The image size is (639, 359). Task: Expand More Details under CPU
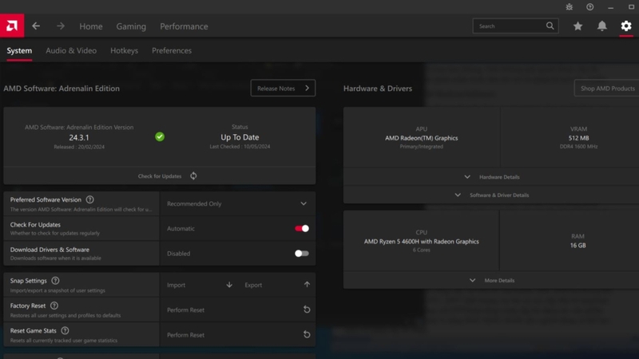(x=492, y=281)
